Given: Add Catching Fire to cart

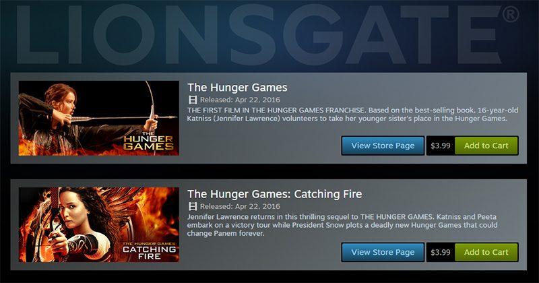Looking at the screenshot, I should [x=486, y=252].
